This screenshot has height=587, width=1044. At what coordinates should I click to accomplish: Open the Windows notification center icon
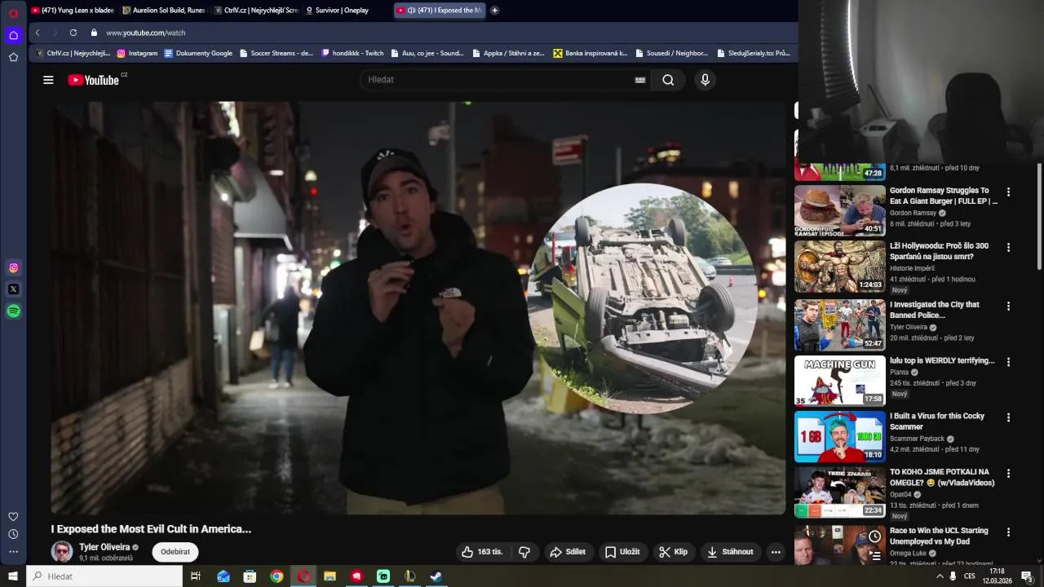[1027, 576]
